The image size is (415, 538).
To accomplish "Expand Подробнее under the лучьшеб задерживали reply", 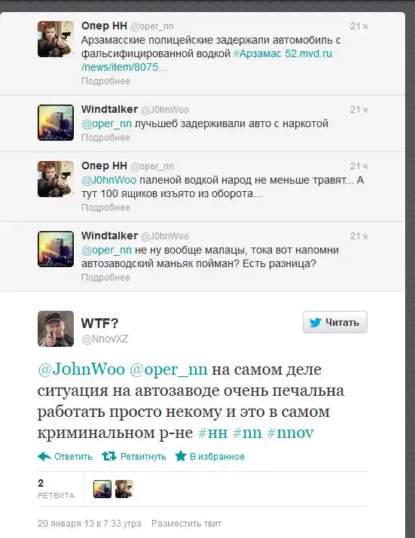I will coord(105,138).
